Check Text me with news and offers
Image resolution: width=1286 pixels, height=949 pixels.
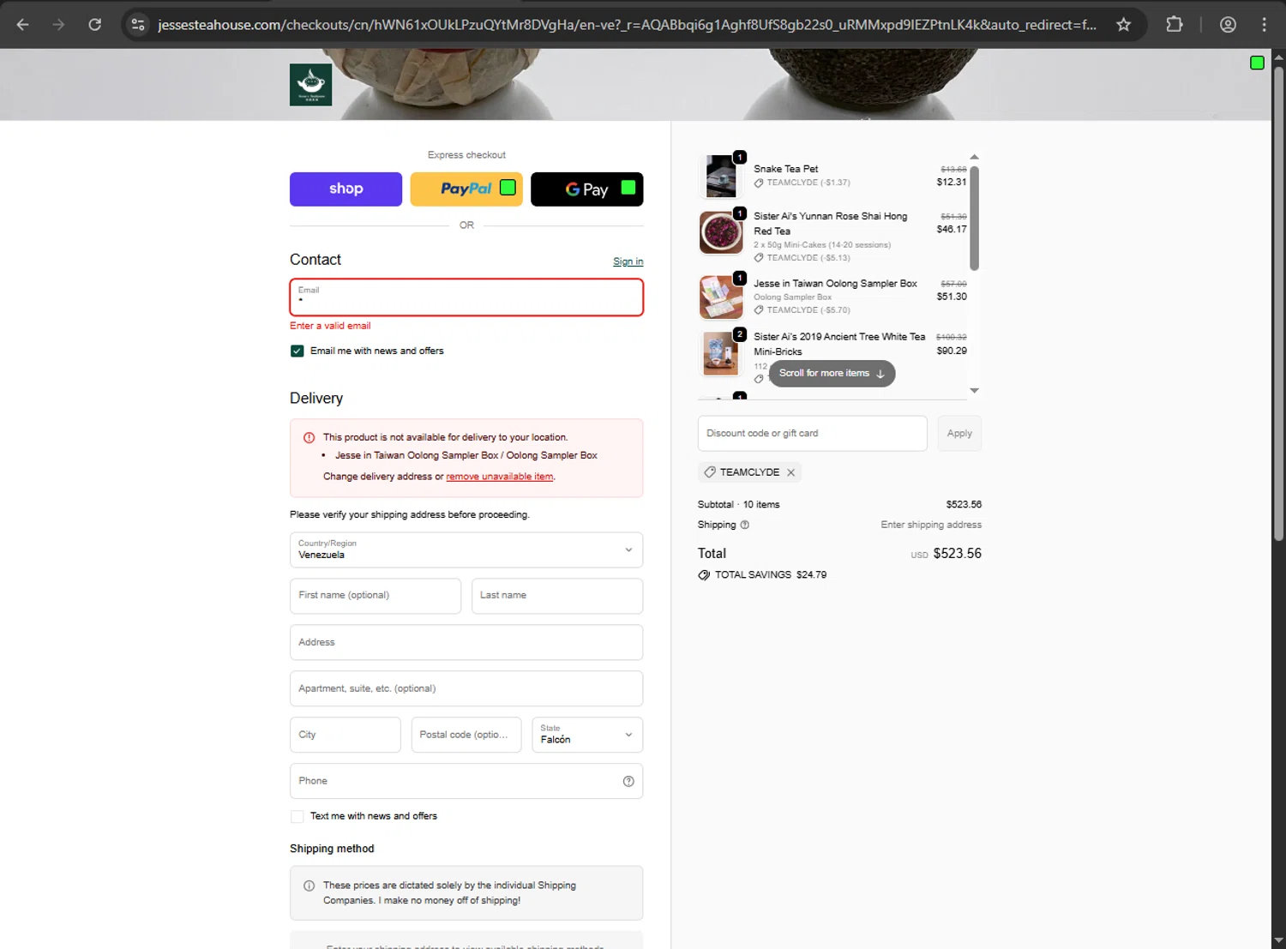[297, 816]
